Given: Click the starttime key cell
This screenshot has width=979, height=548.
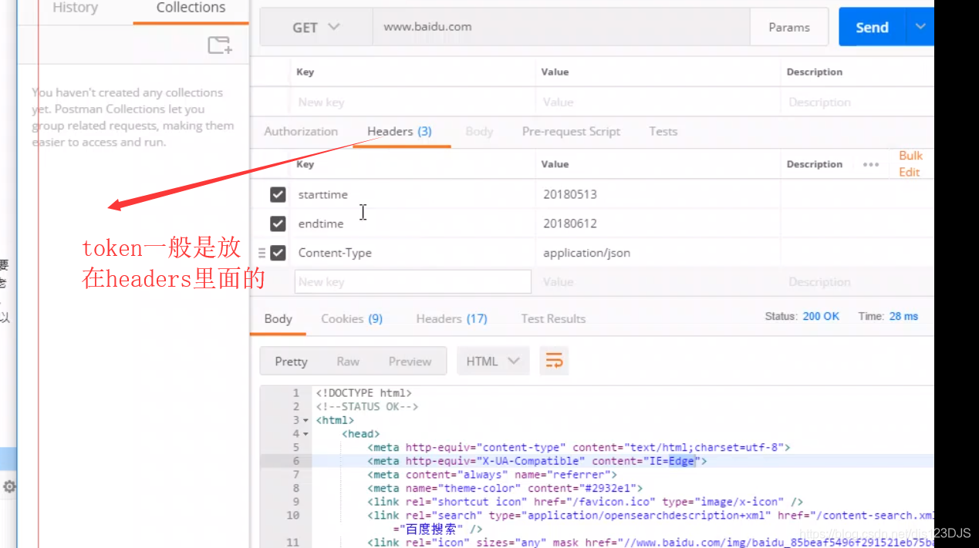Looking at the screenshot, I should click(414, 194).
